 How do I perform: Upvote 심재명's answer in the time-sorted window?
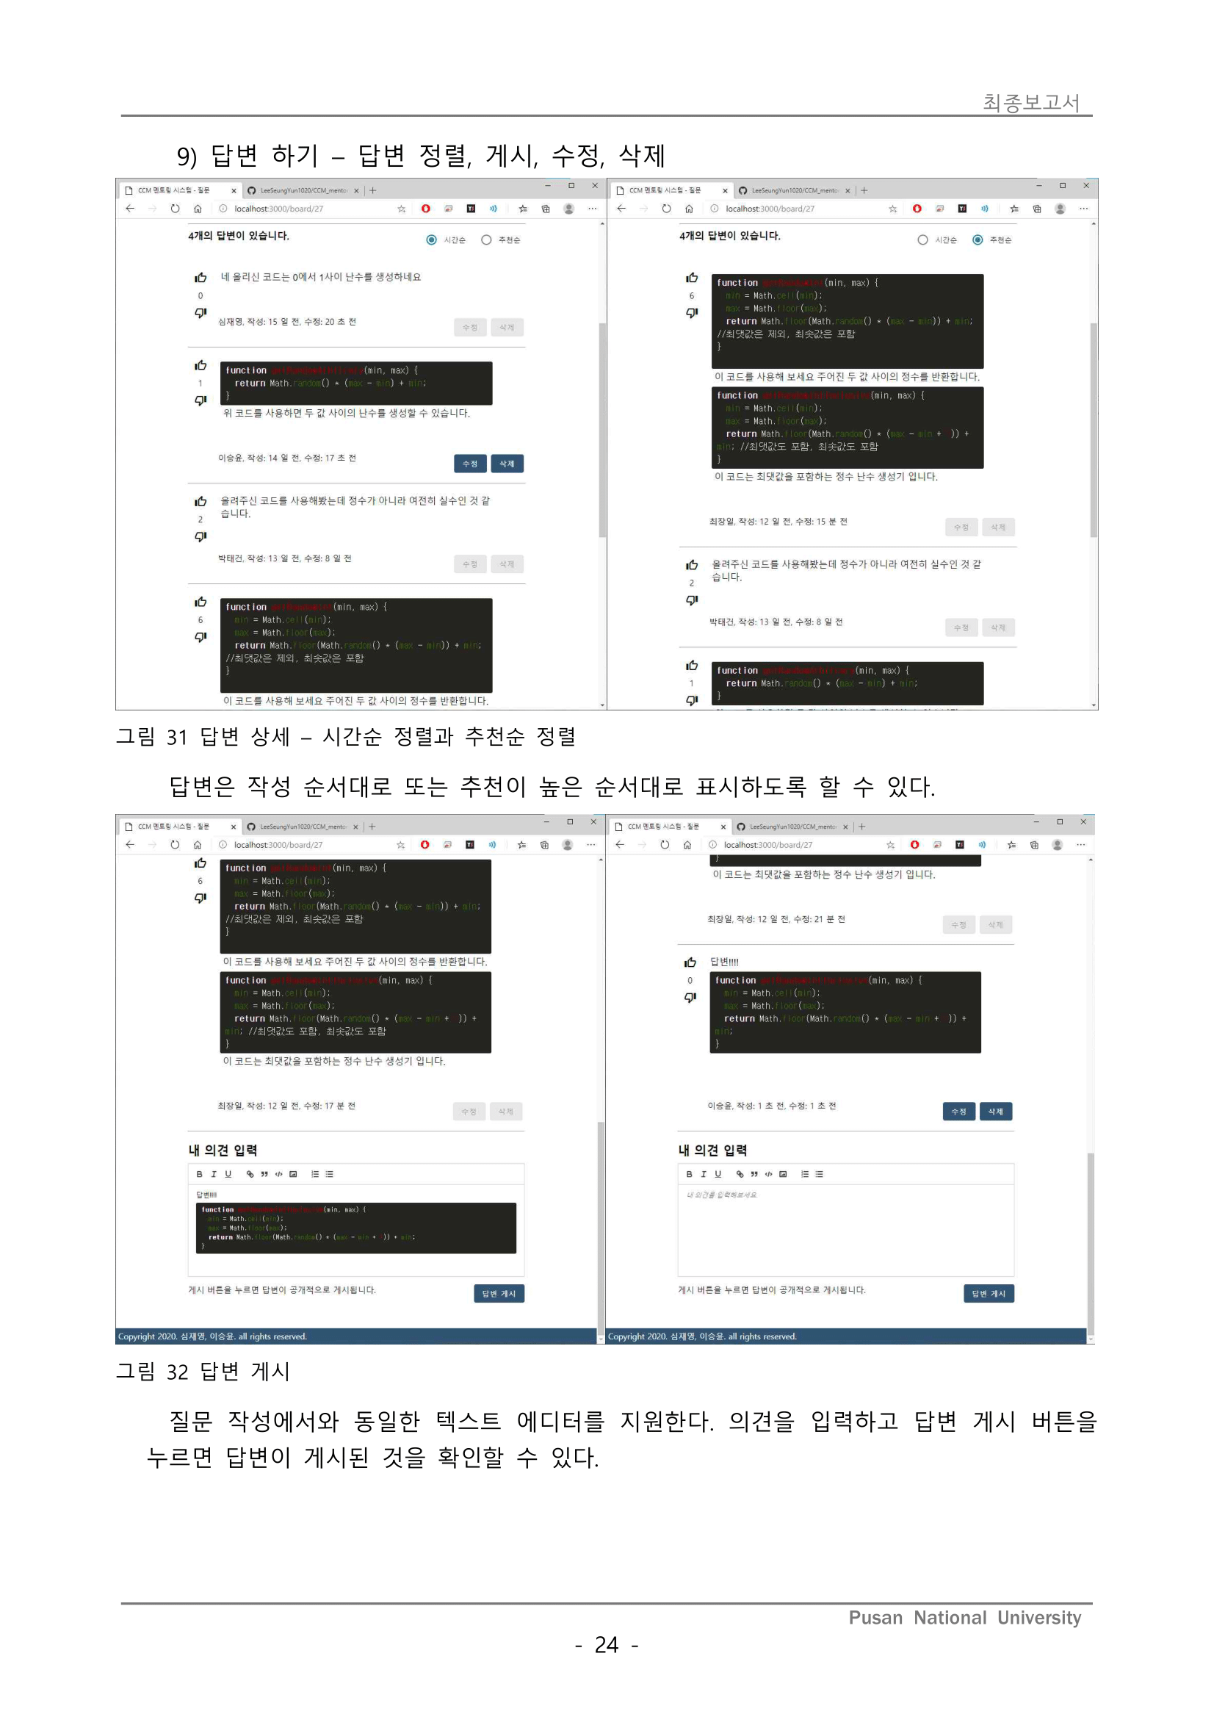tap(200, 278)
